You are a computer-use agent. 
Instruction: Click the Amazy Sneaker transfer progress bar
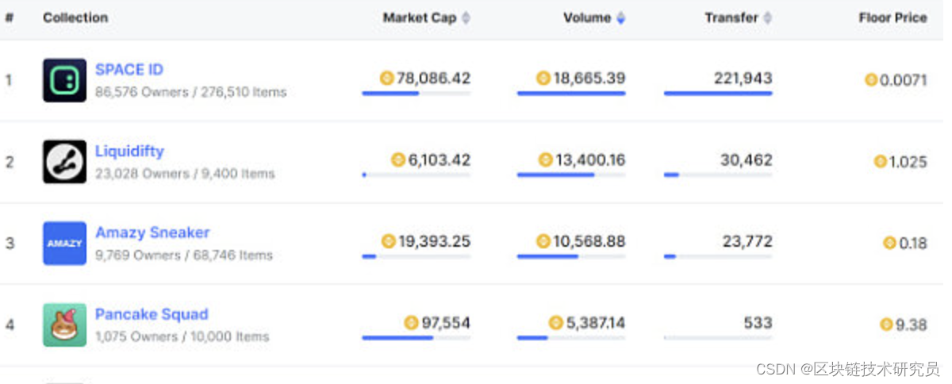point(718,256)
